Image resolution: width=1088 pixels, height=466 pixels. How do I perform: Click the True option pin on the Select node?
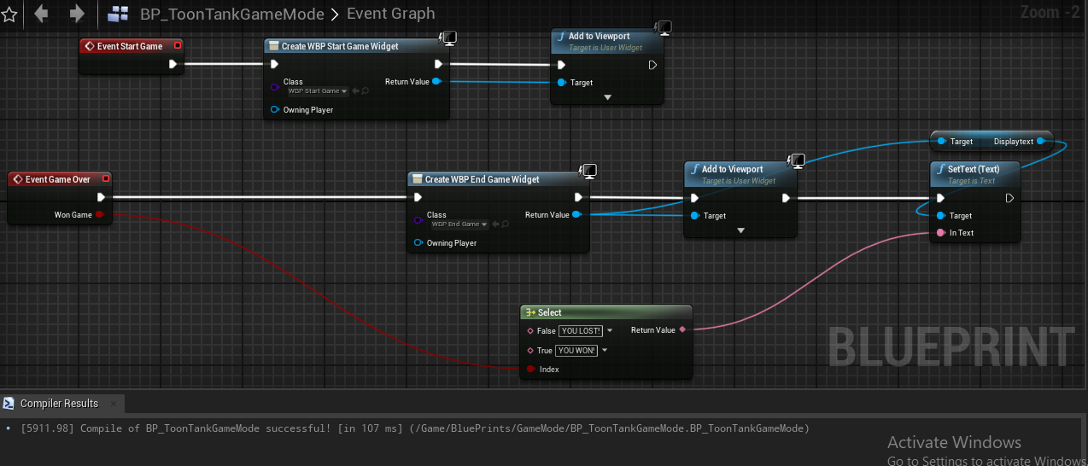coord(530,350)
